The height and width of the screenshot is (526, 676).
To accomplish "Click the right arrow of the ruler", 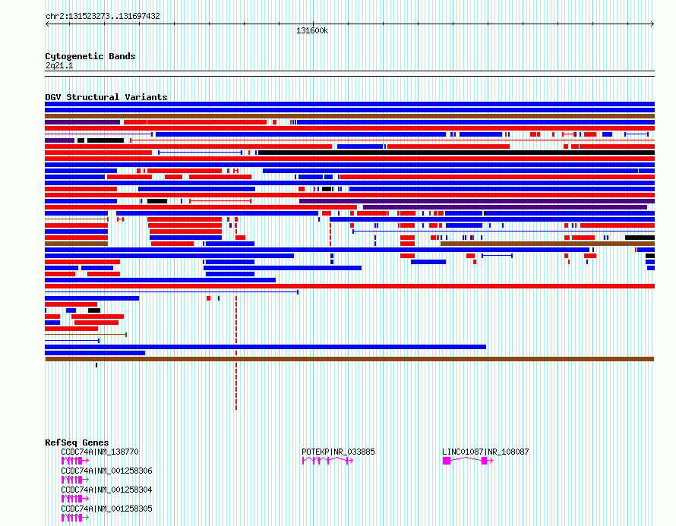I will (652, 24).
